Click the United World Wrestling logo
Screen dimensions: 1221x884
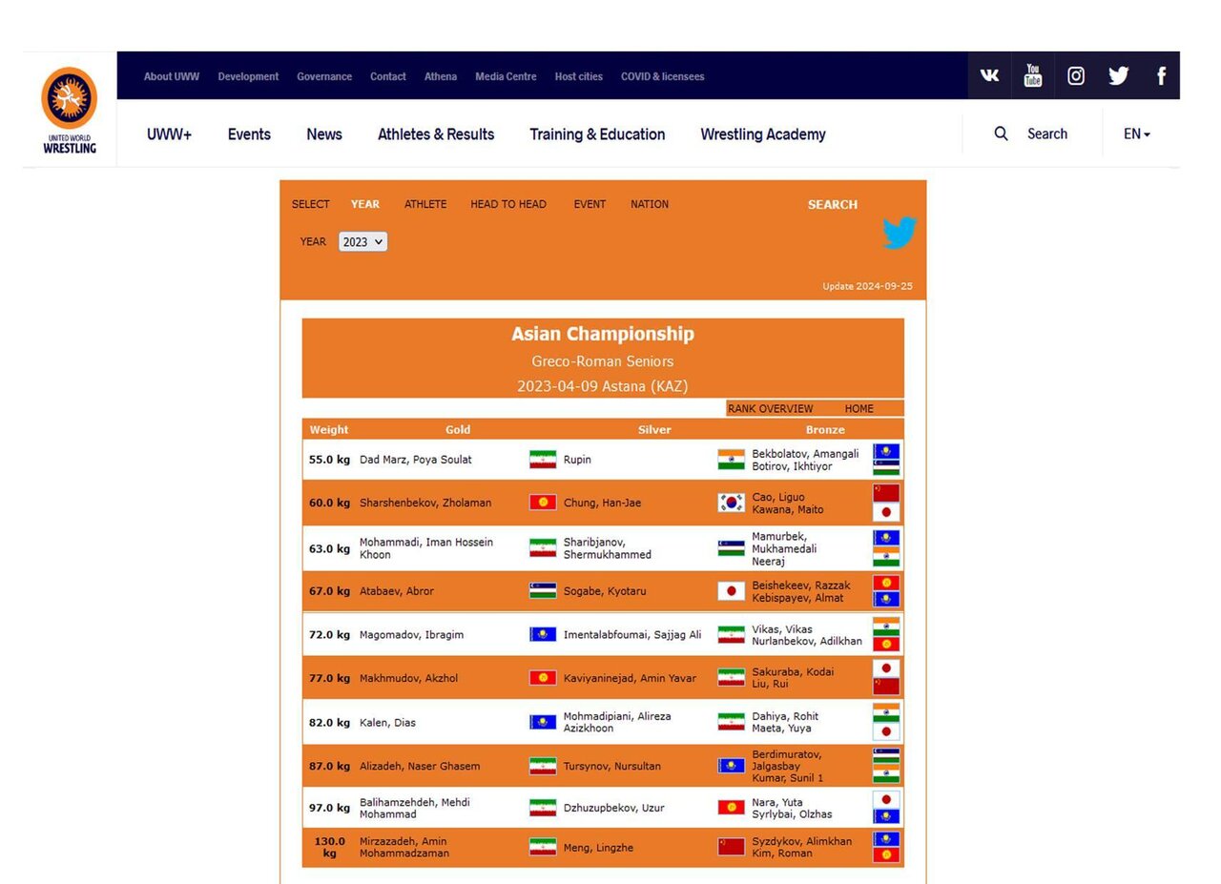click(69, 110)
